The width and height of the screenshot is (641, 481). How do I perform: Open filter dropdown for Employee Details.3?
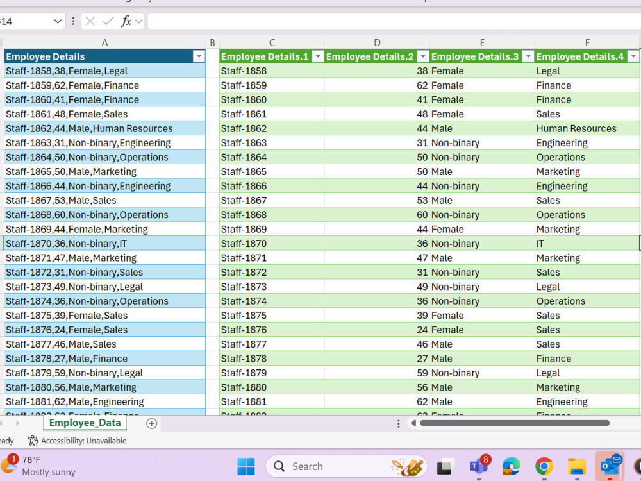tap(528, 56)
